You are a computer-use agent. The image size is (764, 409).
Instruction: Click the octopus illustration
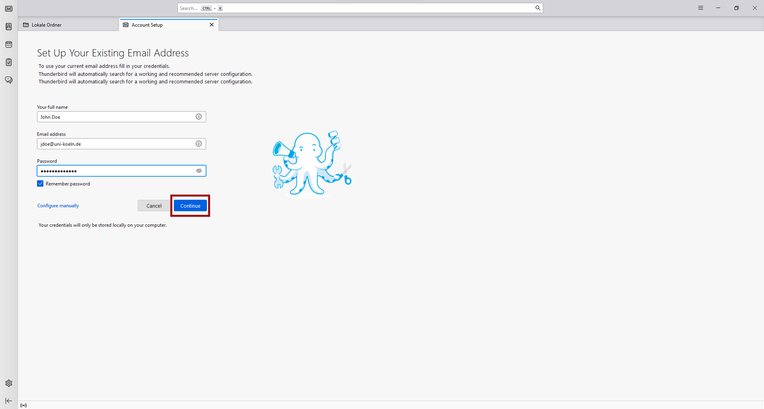[x=312, y=164]
